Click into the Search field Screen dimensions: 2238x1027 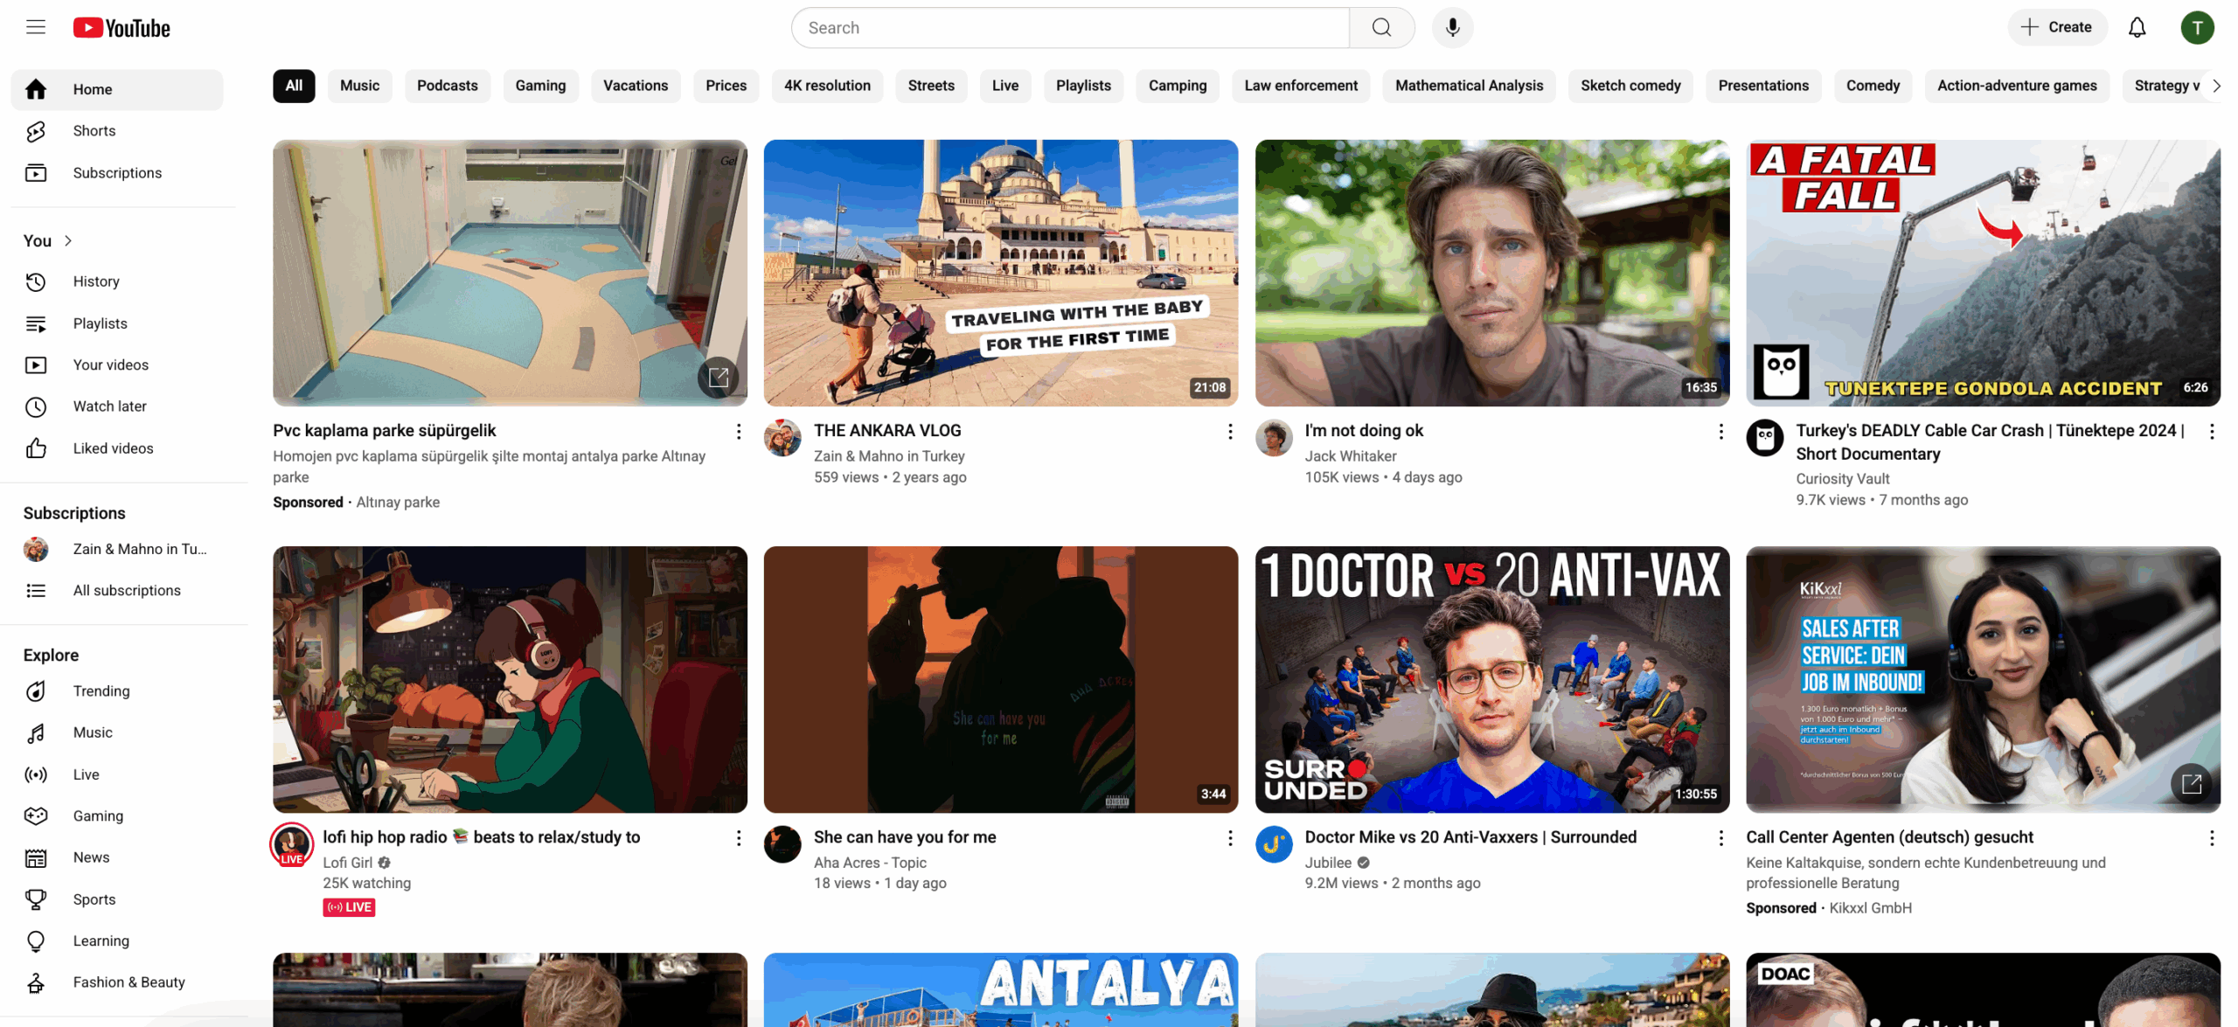coord(1070,28)
